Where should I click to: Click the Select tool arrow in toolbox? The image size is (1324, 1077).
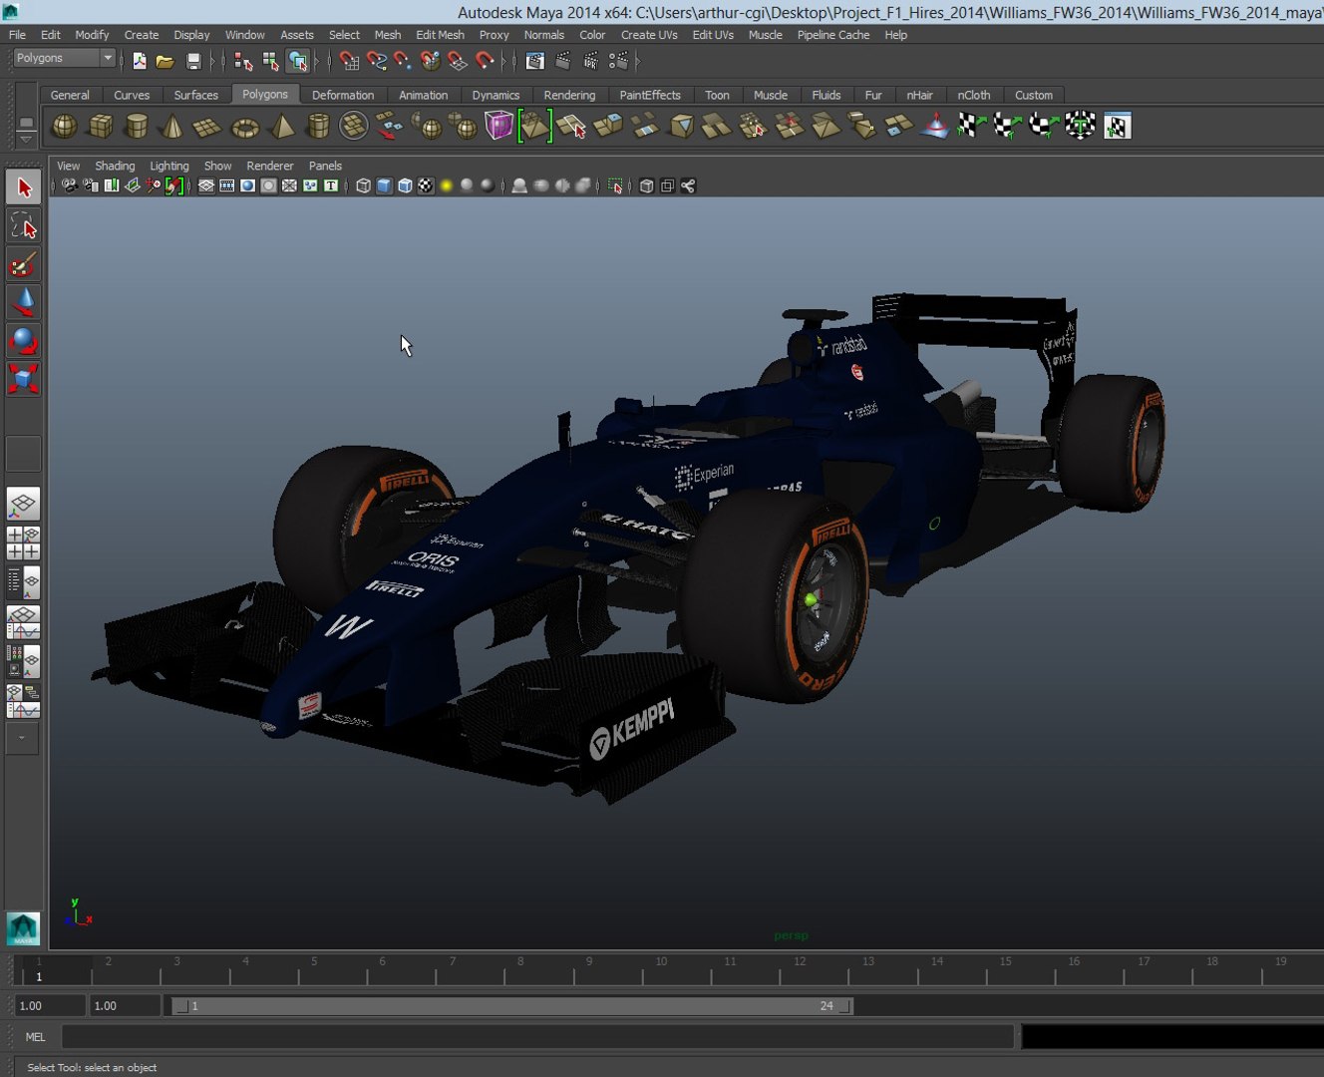pyautogui.click(x=23, y=187)
